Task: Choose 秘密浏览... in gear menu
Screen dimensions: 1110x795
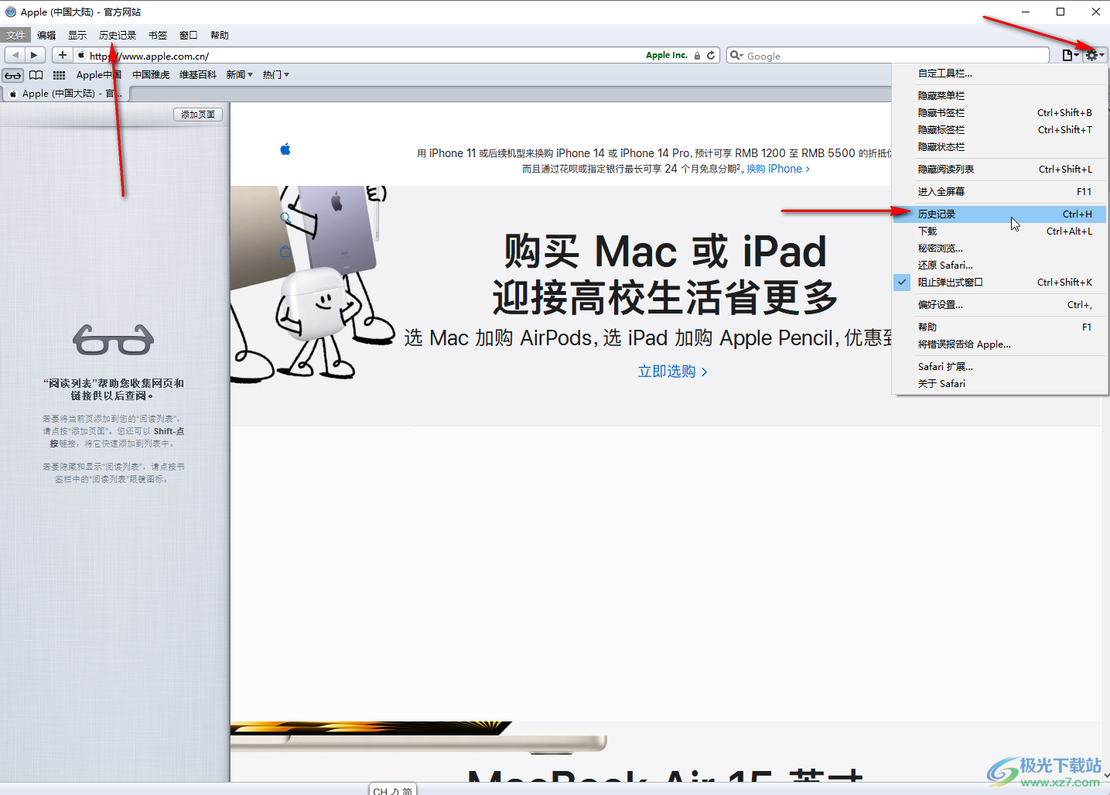Action: pyautogui.click(x=1000, y=248)
